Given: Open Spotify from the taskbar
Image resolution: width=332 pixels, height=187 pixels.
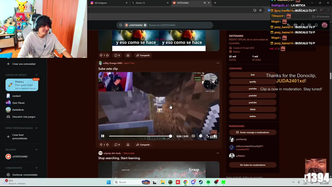Looking at the screenshot, I should pos(208,182).
